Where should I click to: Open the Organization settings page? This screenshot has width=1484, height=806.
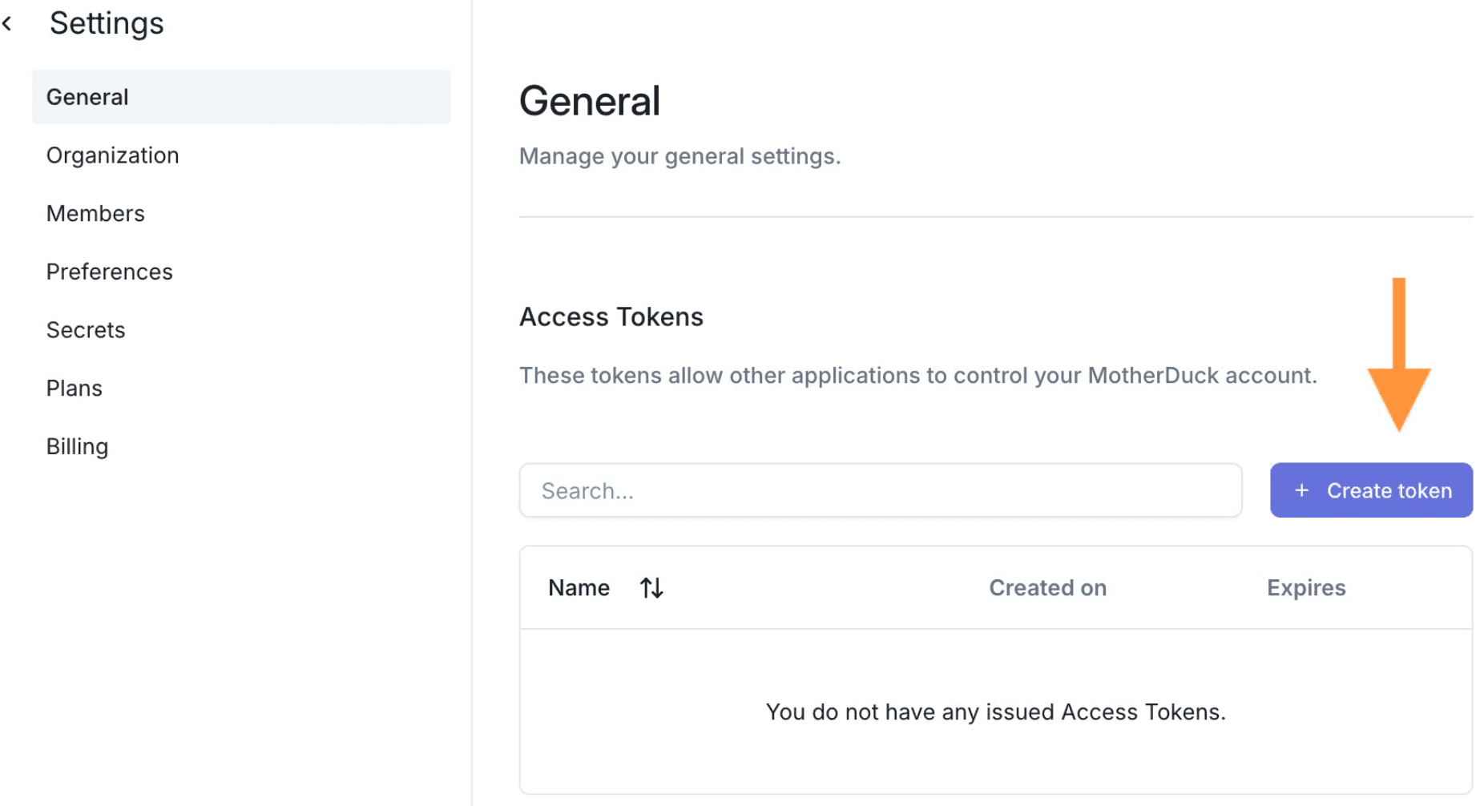pos(112,155)
